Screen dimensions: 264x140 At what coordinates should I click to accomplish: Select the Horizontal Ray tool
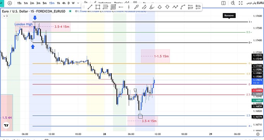(x=121, y=7)
